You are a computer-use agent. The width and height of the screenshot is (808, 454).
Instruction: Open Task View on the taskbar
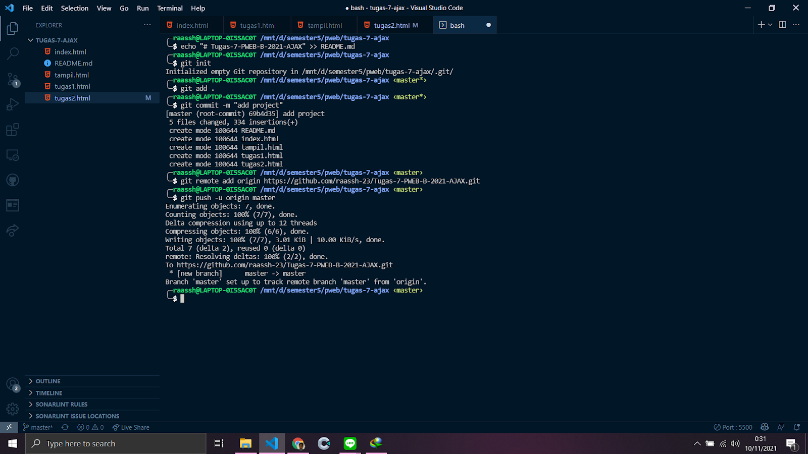point(219,443)
